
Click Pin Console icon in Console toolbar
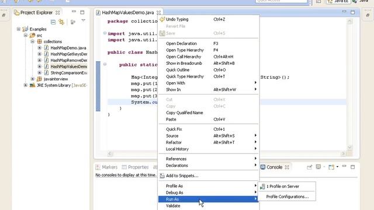tap(309, 167)
